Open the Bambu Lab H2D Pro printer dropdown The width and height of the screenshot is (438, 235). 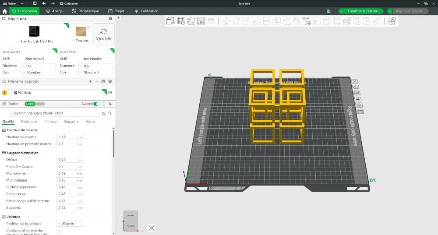pos(35,41)
